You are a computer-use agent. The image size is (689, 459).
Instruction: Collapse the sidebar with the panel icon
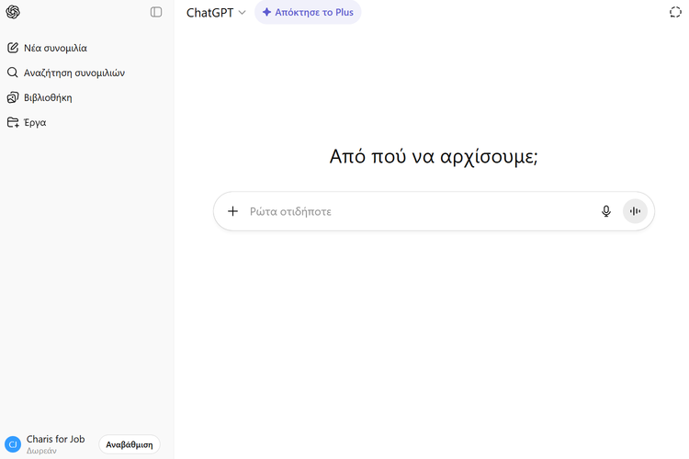pos(156,12)
